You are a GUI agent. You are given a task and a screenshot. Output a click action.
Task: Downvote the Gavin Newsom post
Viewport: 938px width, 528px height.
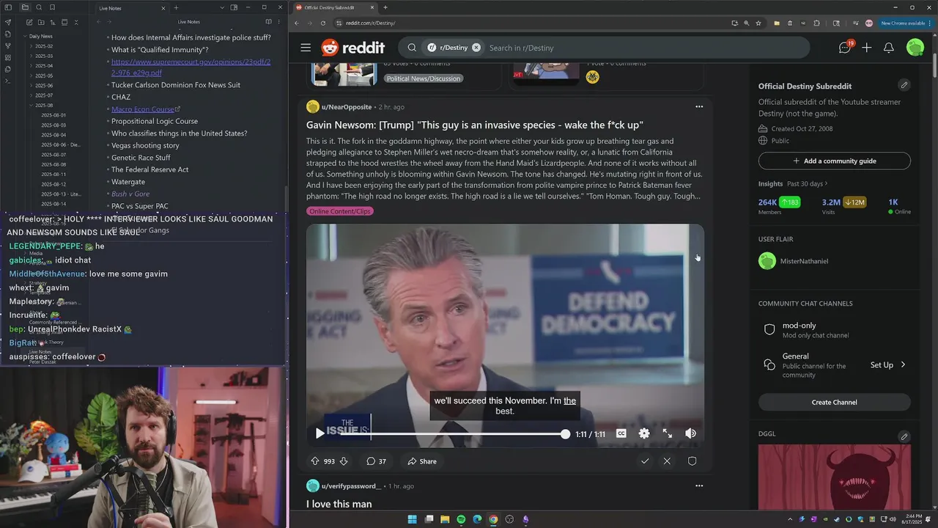[344, 461]
